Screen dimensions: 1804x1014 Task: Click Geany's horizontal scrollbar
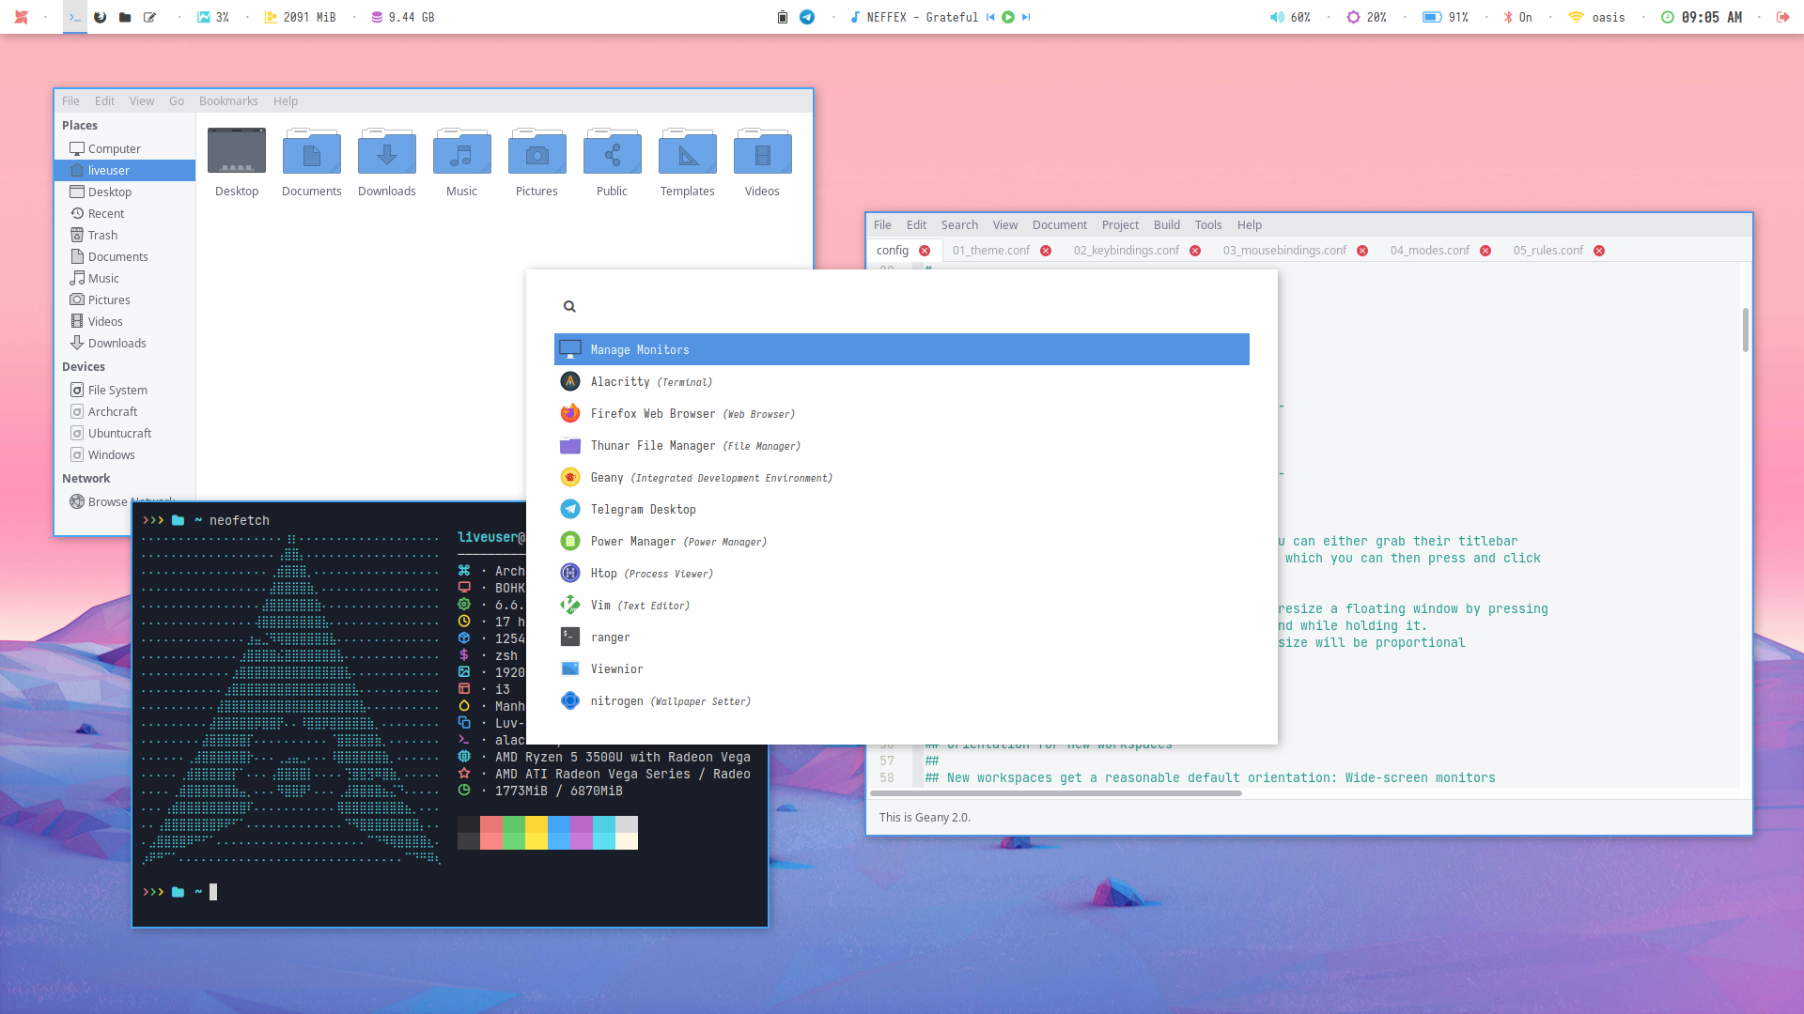click(x=1055, y=793)
